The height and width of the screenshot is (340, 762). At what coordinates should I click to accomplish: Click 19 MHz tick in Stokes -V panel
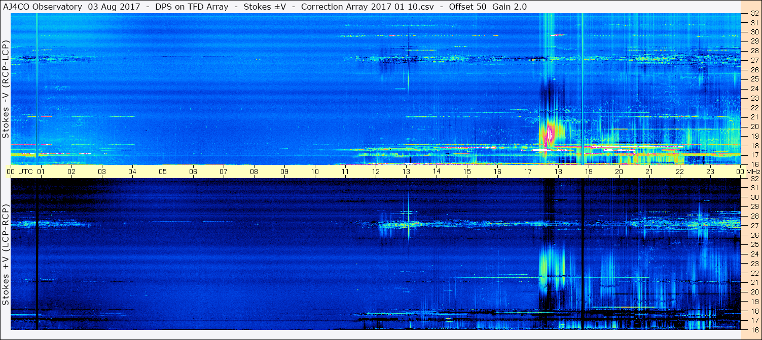754,136
